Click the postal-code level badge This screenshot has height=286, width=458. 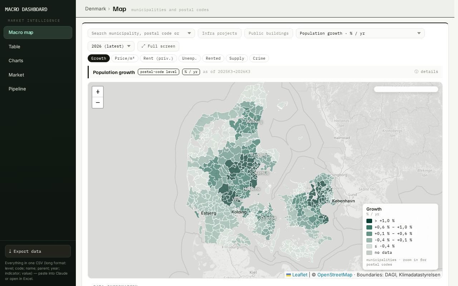pyautogui.click(x=159, y=72)
